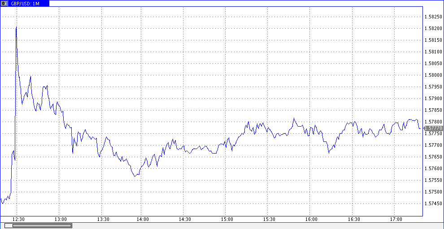Click the 12:30 time axis label
The width and height of the screenshot is (444, 229).
(x=19, y=220)
